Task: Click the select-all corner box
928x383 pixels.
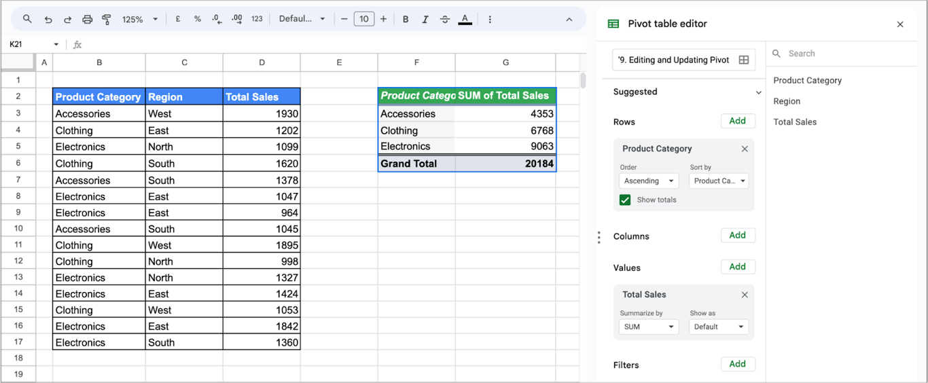Action: [x=18, y=62]
